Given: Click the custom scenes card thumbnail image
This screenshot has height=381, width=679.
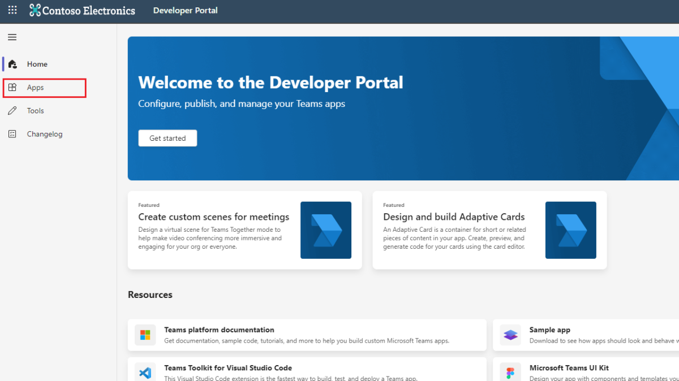Looking at the screenshot, I should [325, 230].
